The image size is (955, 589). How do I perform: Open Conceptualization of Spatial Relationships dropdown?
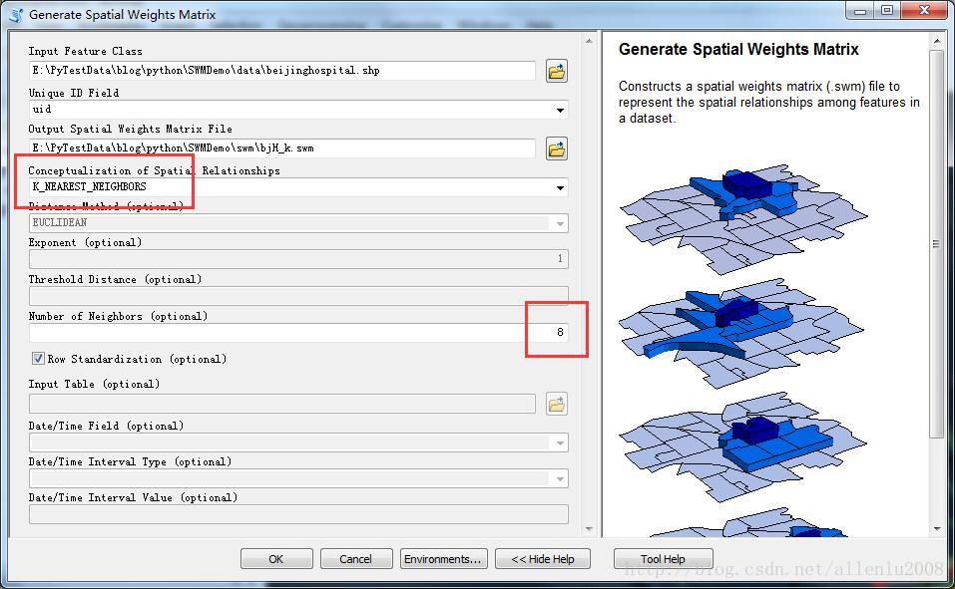click(560, 188)
